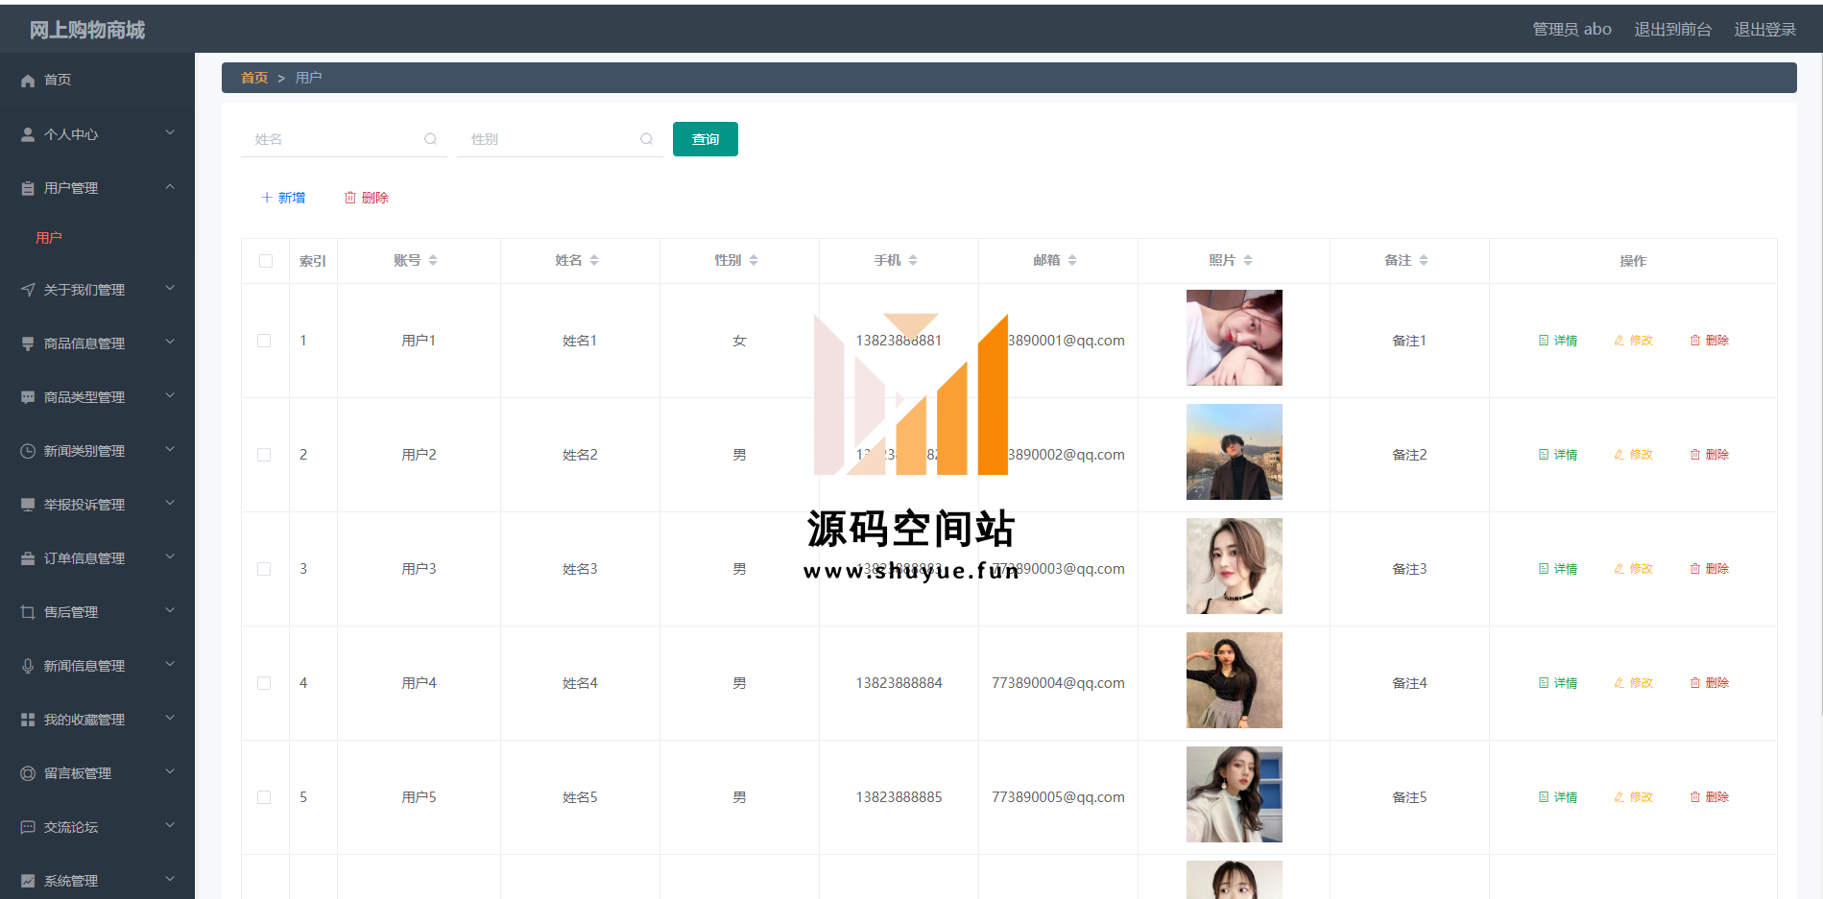Sort by 照片 column arrows
Image resolution: width=1823 pixels, height=899 pixels.
pyautogui.click(x=1248, y=260)
